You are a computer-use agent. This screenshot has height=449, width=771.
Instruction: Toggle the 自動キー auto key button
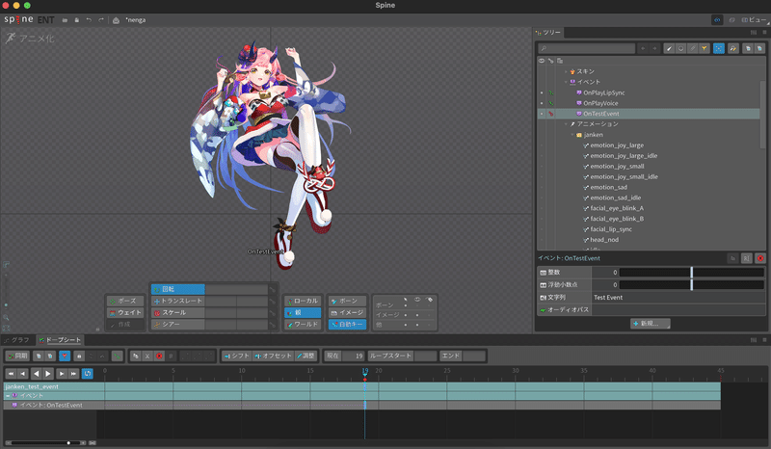[x=347, y=325]
